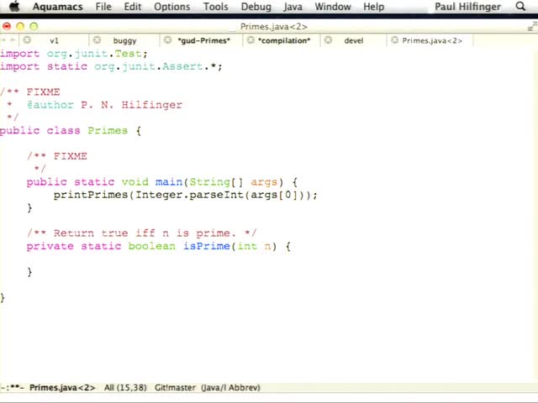Click the main method name
The height and width of the screenshot is (403, 538).
(x=169, y=182)
